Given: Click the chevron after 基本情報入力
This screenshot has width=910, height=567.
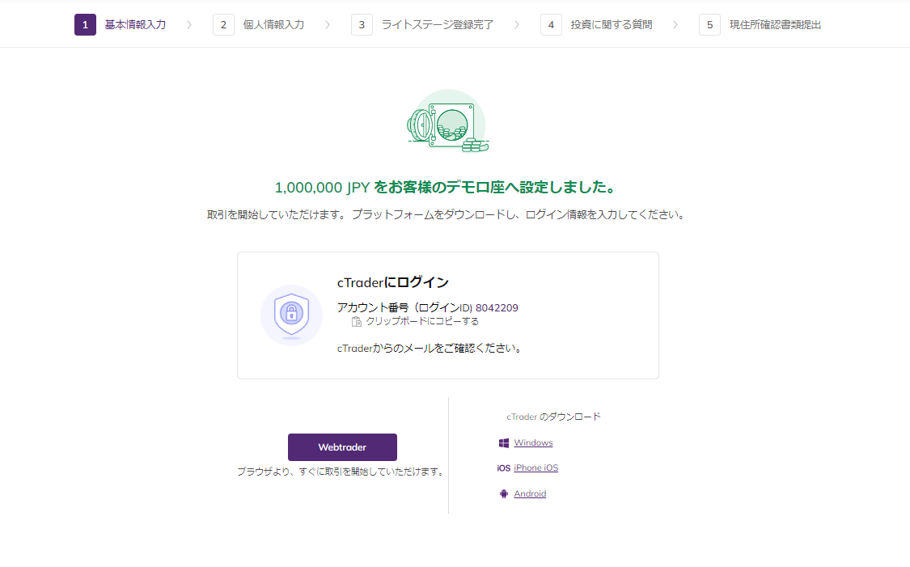Looking at the screenshot, I should coord(189,25).
